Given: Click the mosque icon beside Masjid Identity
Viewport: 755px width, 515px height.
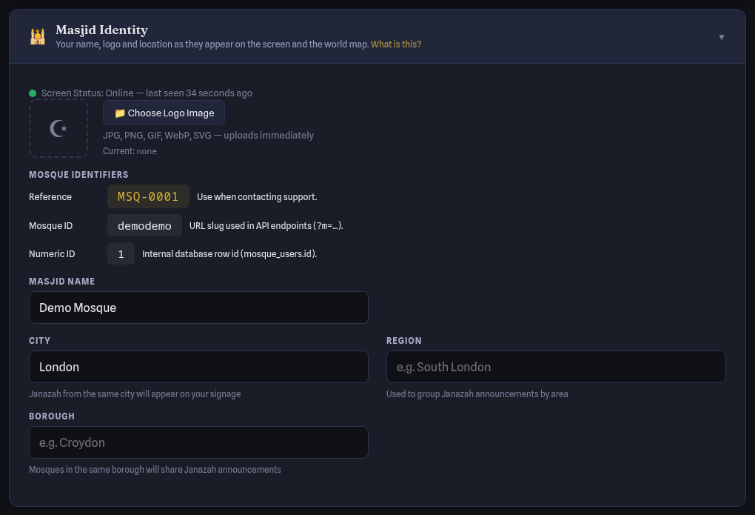Looking at the screenshot, I should tap(38, 36).
